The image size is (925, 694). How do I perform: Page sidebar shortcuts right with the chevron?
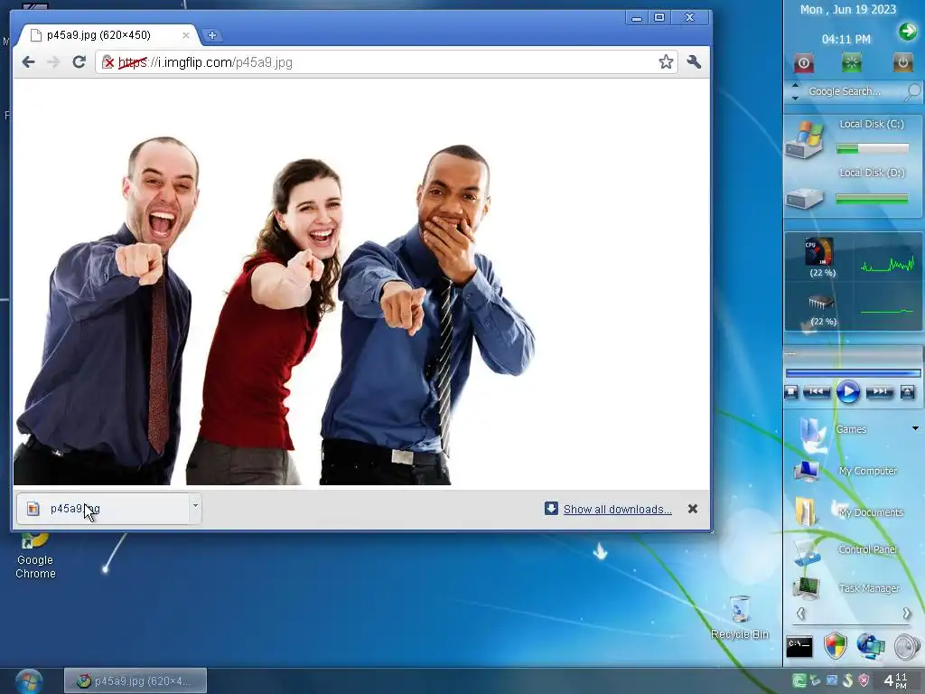(x=906, y=614)
